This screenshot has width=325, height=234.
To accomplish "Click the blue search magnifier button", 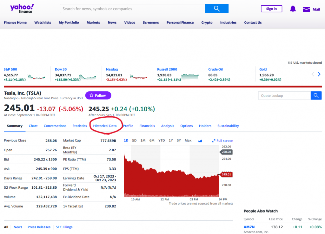I will point(216,9).
